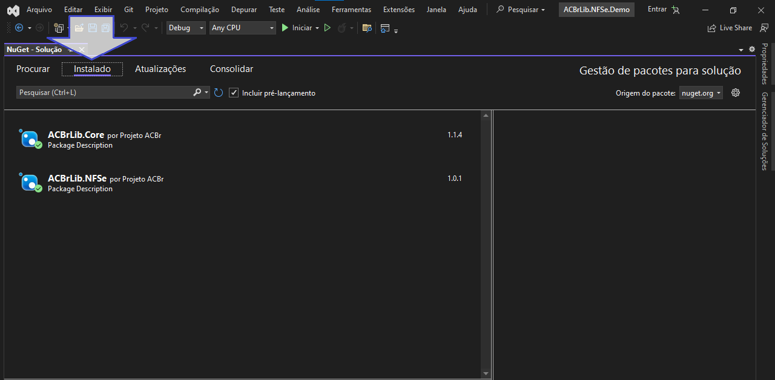Expand the search options dropdown arrow
The image size is (775, 380).
[x=207, y=93]
